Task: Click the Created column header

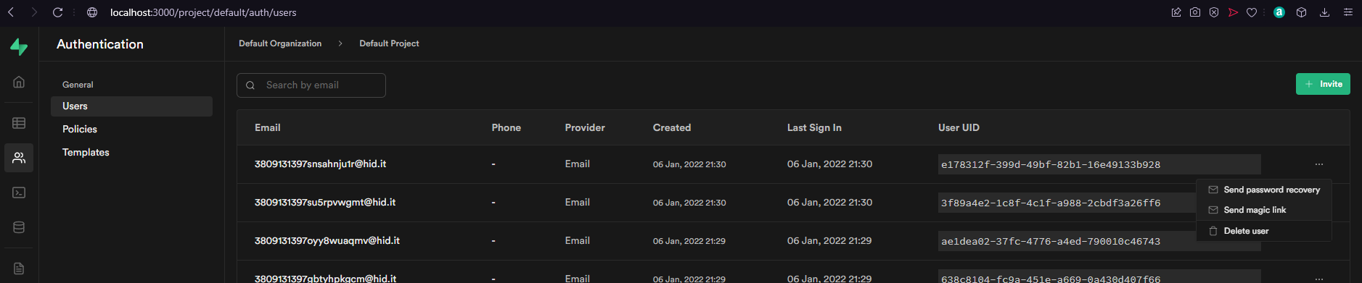Action: click(672, 127)
